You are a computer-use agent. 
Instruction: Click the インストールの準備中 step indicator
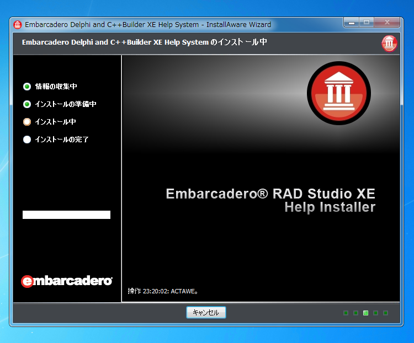(27, 104)
